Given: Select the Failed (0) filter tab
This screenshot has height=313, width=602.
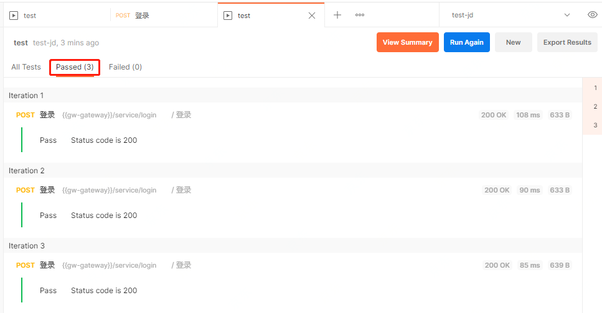Looking at the screenshot, I should pos(125,67).
